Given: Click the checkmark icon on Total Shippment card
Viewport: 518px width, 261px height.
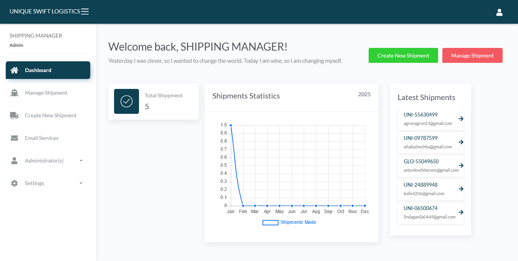Looking at the screenshot, I should click(x=126, y=101).
